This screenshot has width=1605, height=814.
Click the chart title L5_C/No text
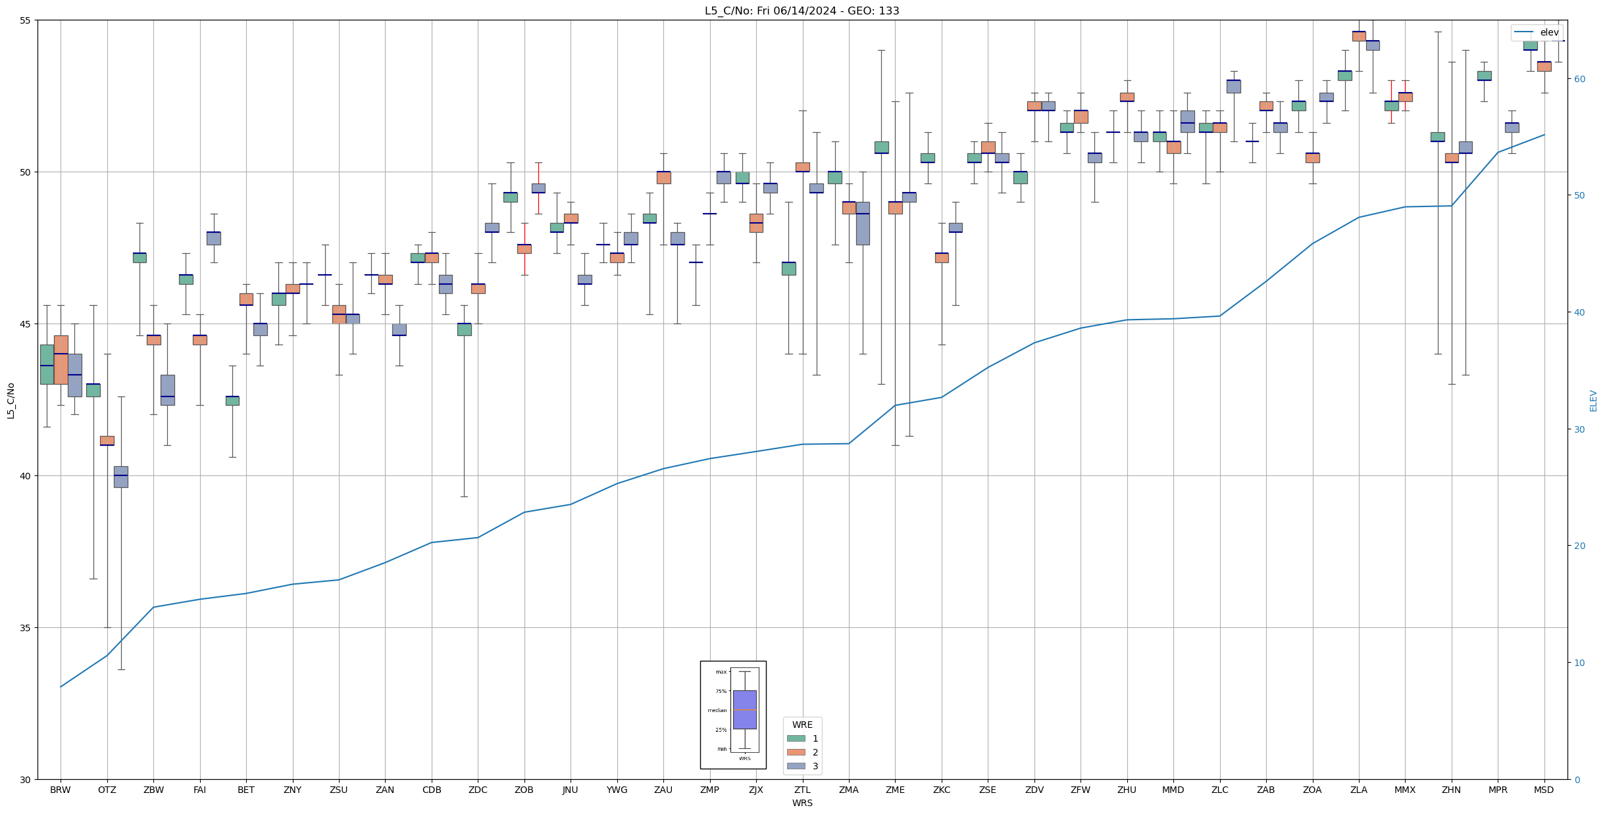tap(802, 11)
